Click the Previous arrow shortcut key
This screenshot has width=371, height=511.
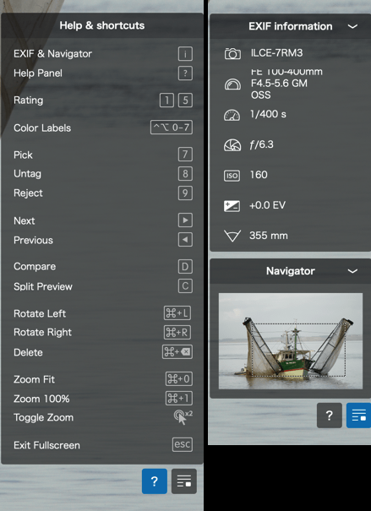[x=185, y=240]
